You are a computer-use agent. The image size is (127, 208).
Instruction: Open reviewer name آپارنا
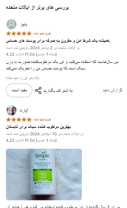24,110
